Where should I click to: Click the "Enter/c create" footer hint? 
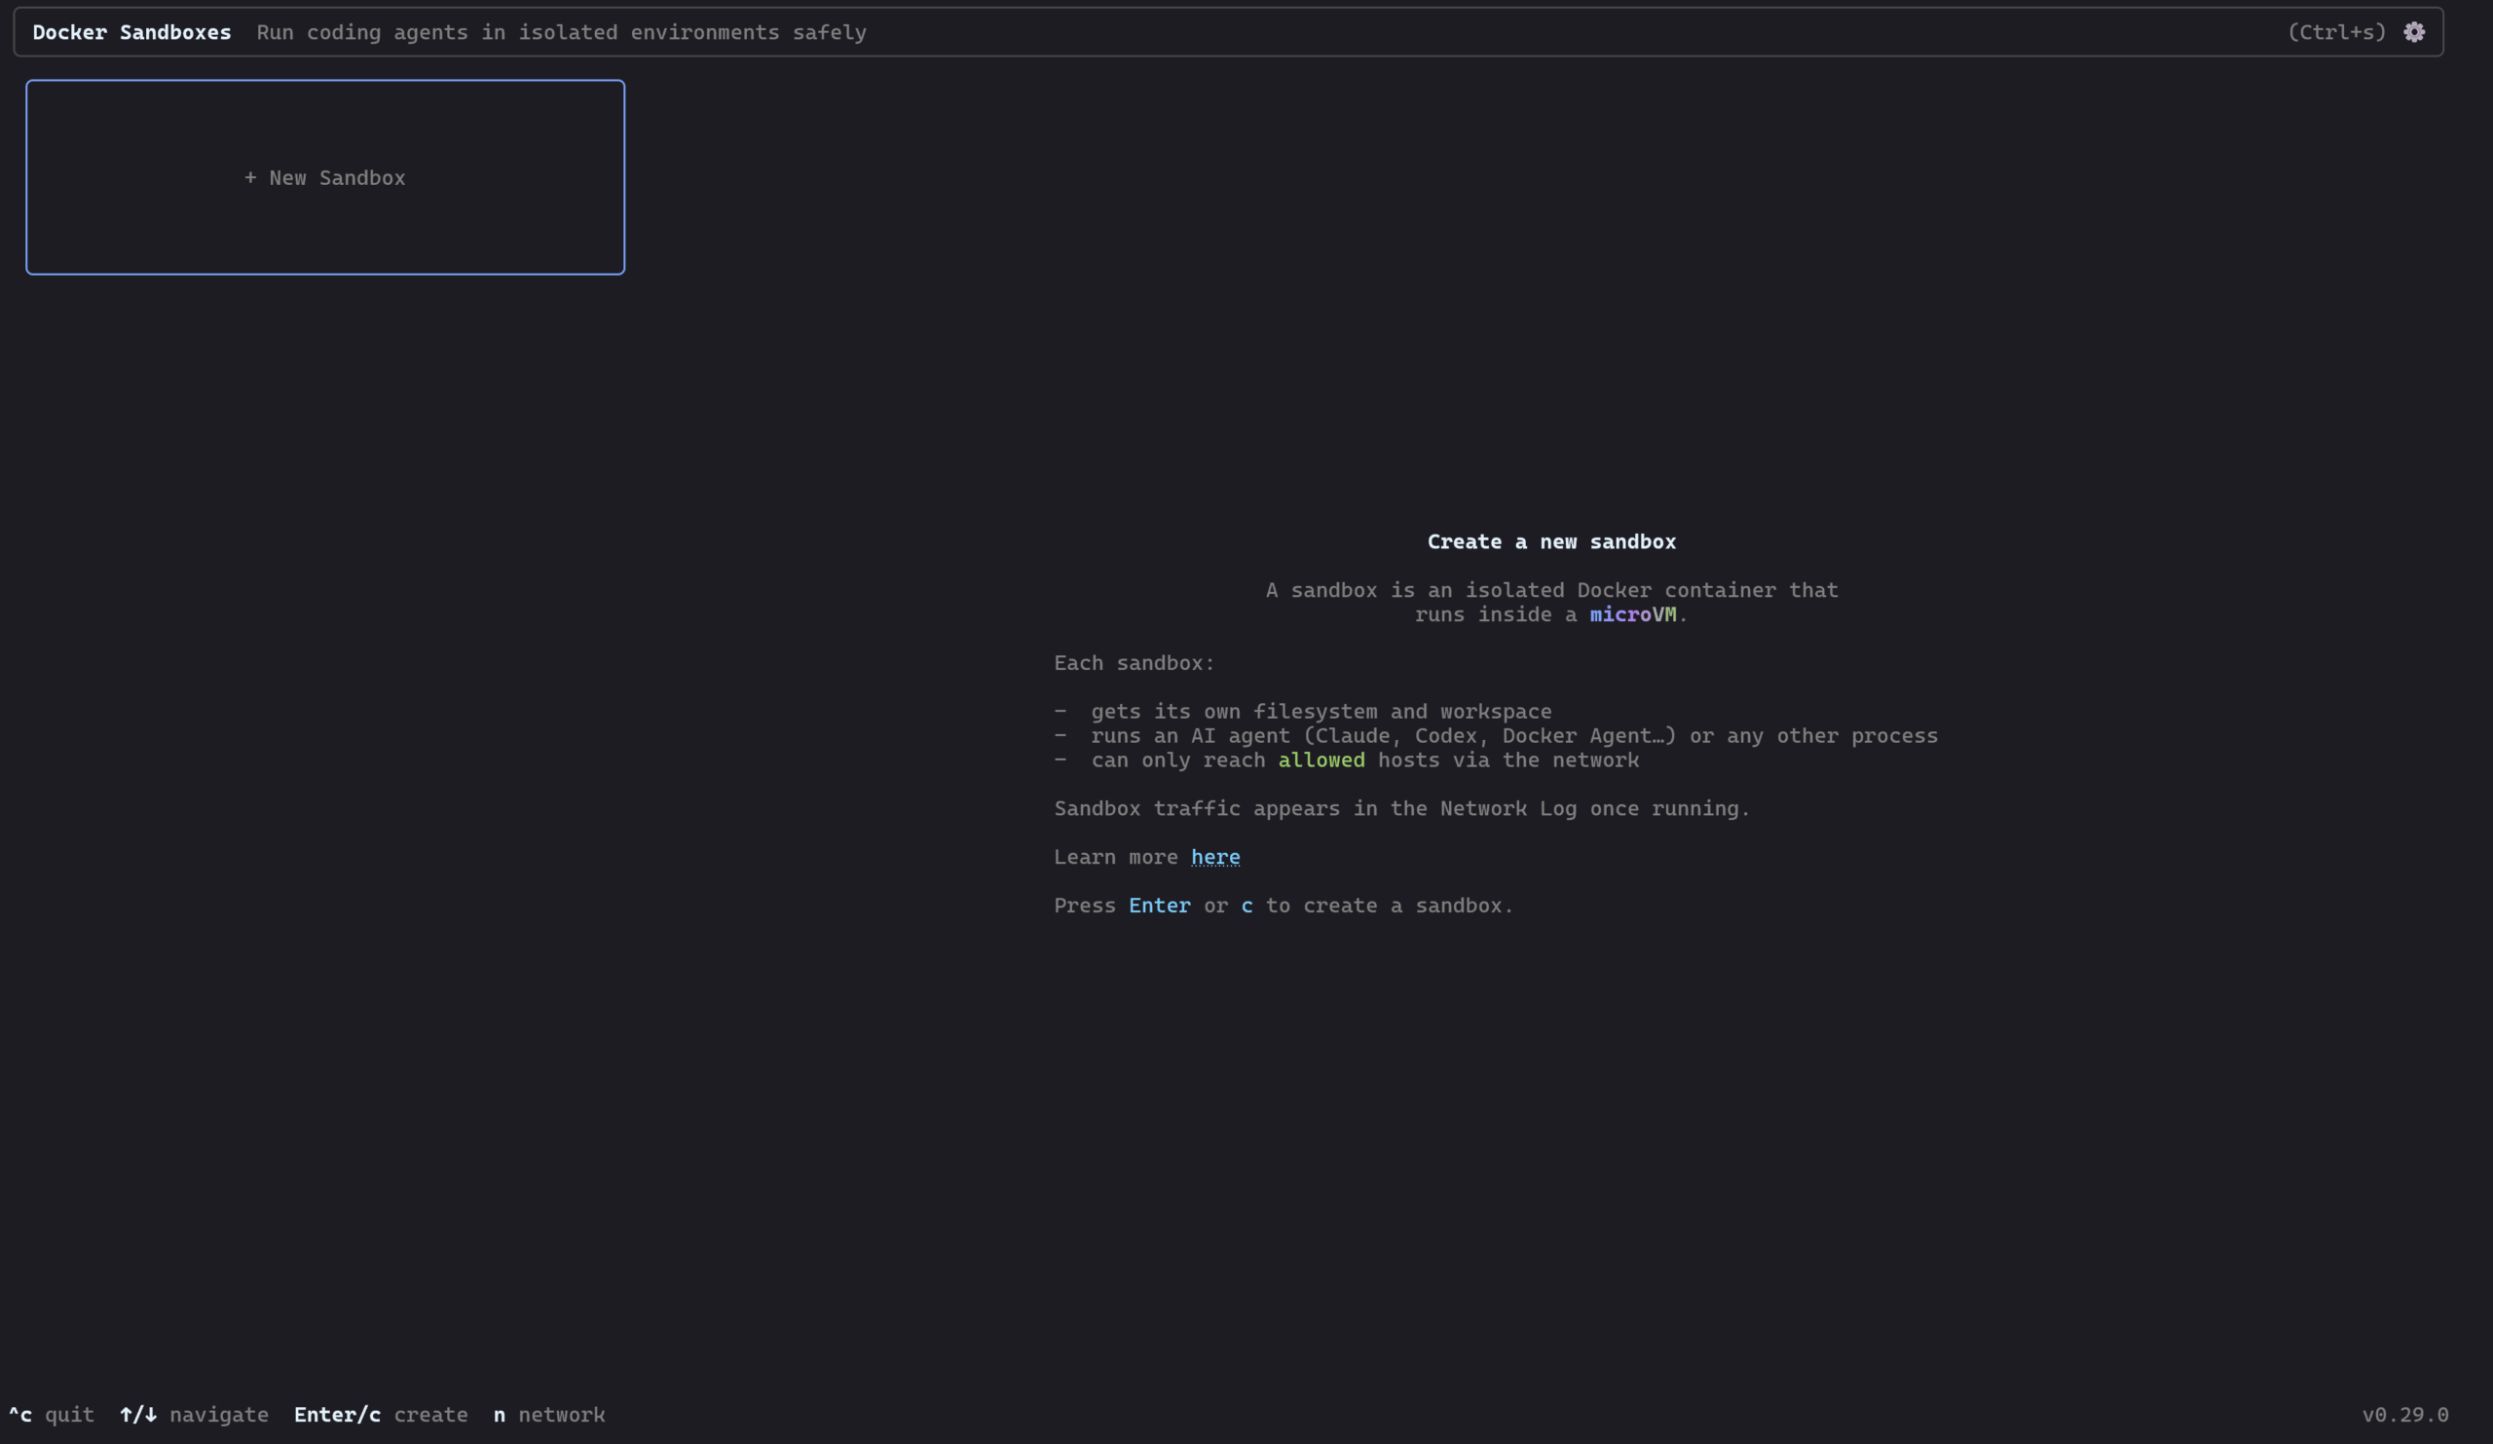click(381, 1415)
